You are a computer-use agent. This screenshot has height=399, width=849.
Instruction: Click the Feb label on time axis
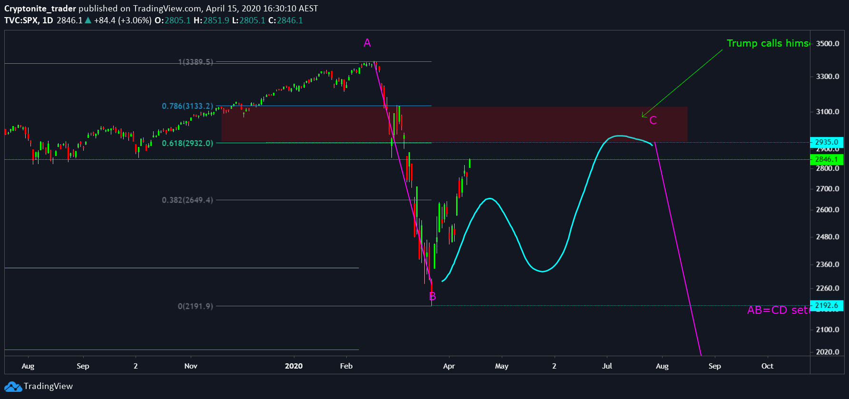[346, 366]
